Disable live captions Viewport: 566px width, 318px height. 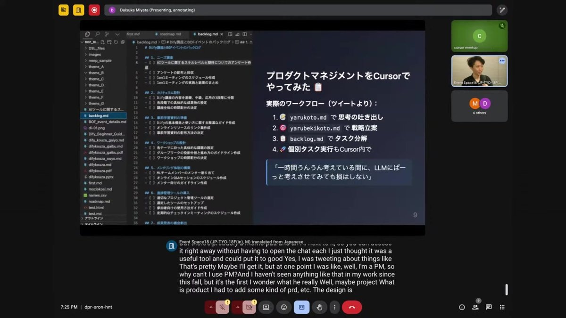coord(301,307)
